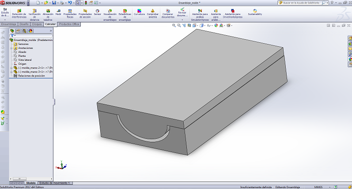
Task: Open the Sustainability tool
Action: pyautogui.click(x=255, y=12)
